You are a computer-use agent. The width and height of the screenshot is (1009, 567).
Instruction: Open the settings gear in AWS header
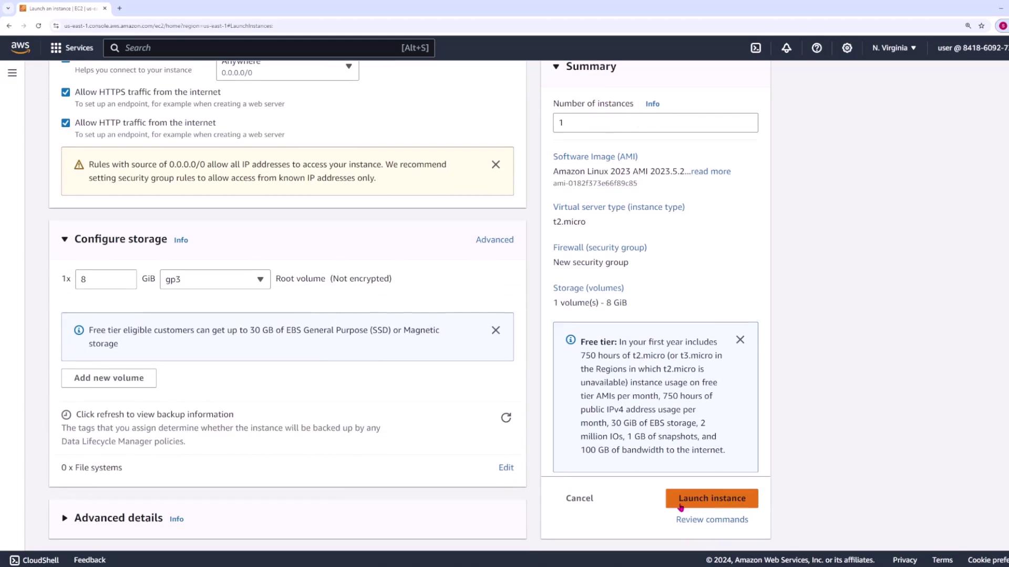[x=847, y=48]
